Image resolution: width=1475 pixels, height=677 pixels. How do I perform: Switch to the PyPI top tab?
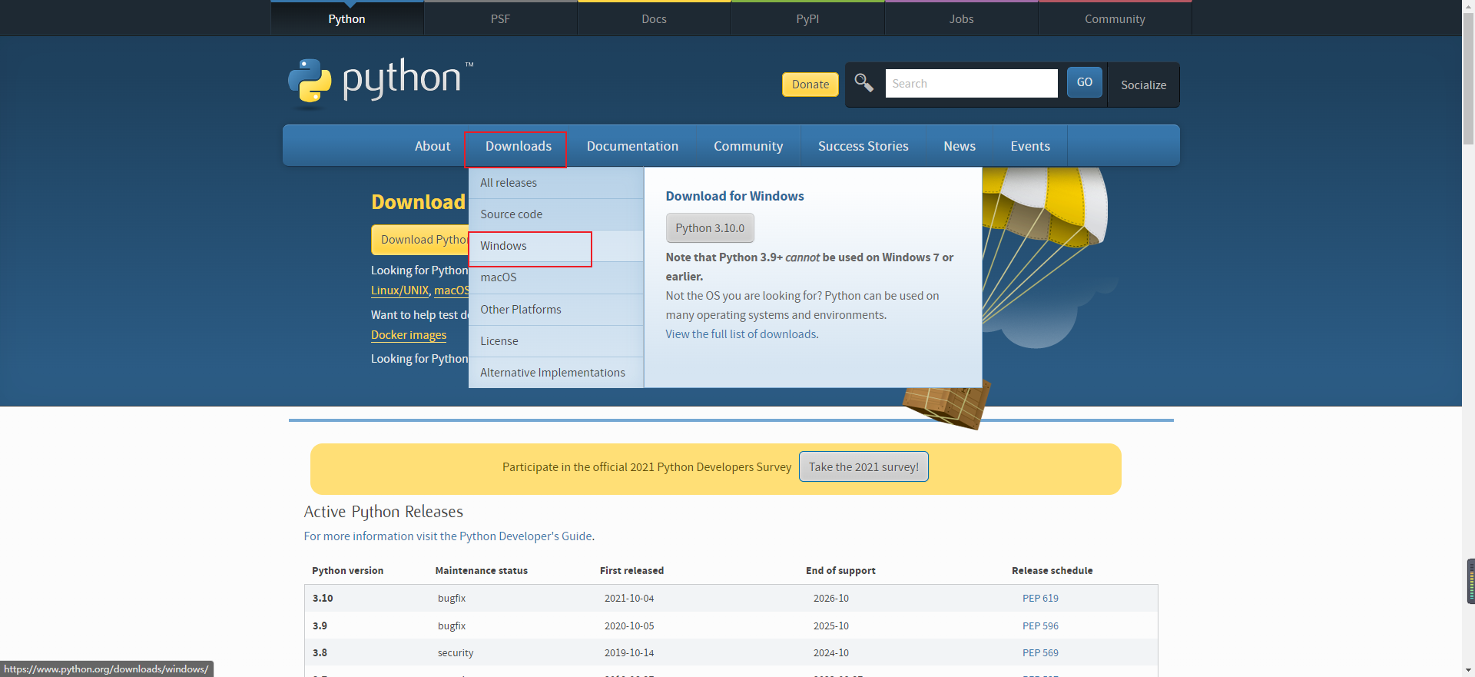807,18
